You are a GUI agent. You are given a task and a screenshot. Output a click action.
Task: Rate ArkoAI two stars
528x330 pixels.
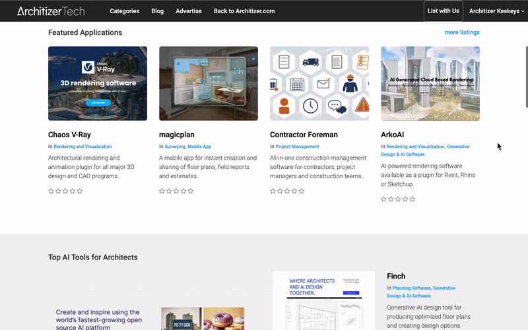(x=391, y=199)
